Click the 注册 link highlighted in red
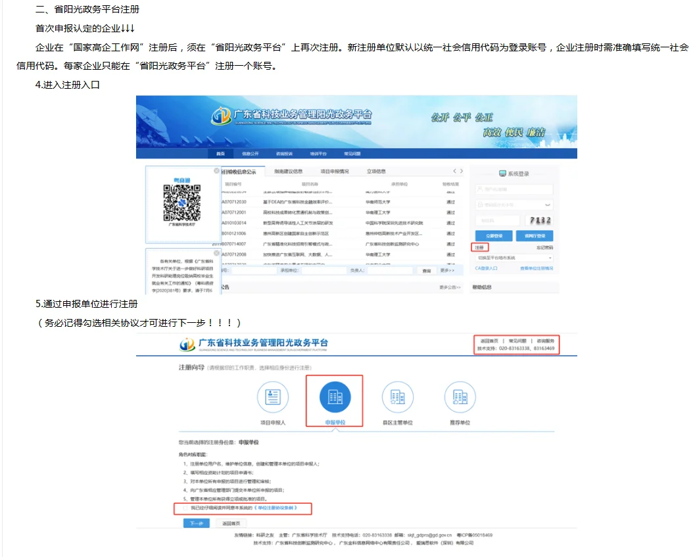 (480, 248)
